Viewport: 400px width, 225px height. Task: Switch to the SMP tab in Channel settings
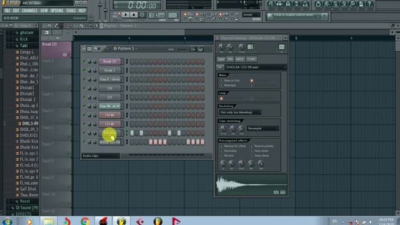click(x=221, y=59)
